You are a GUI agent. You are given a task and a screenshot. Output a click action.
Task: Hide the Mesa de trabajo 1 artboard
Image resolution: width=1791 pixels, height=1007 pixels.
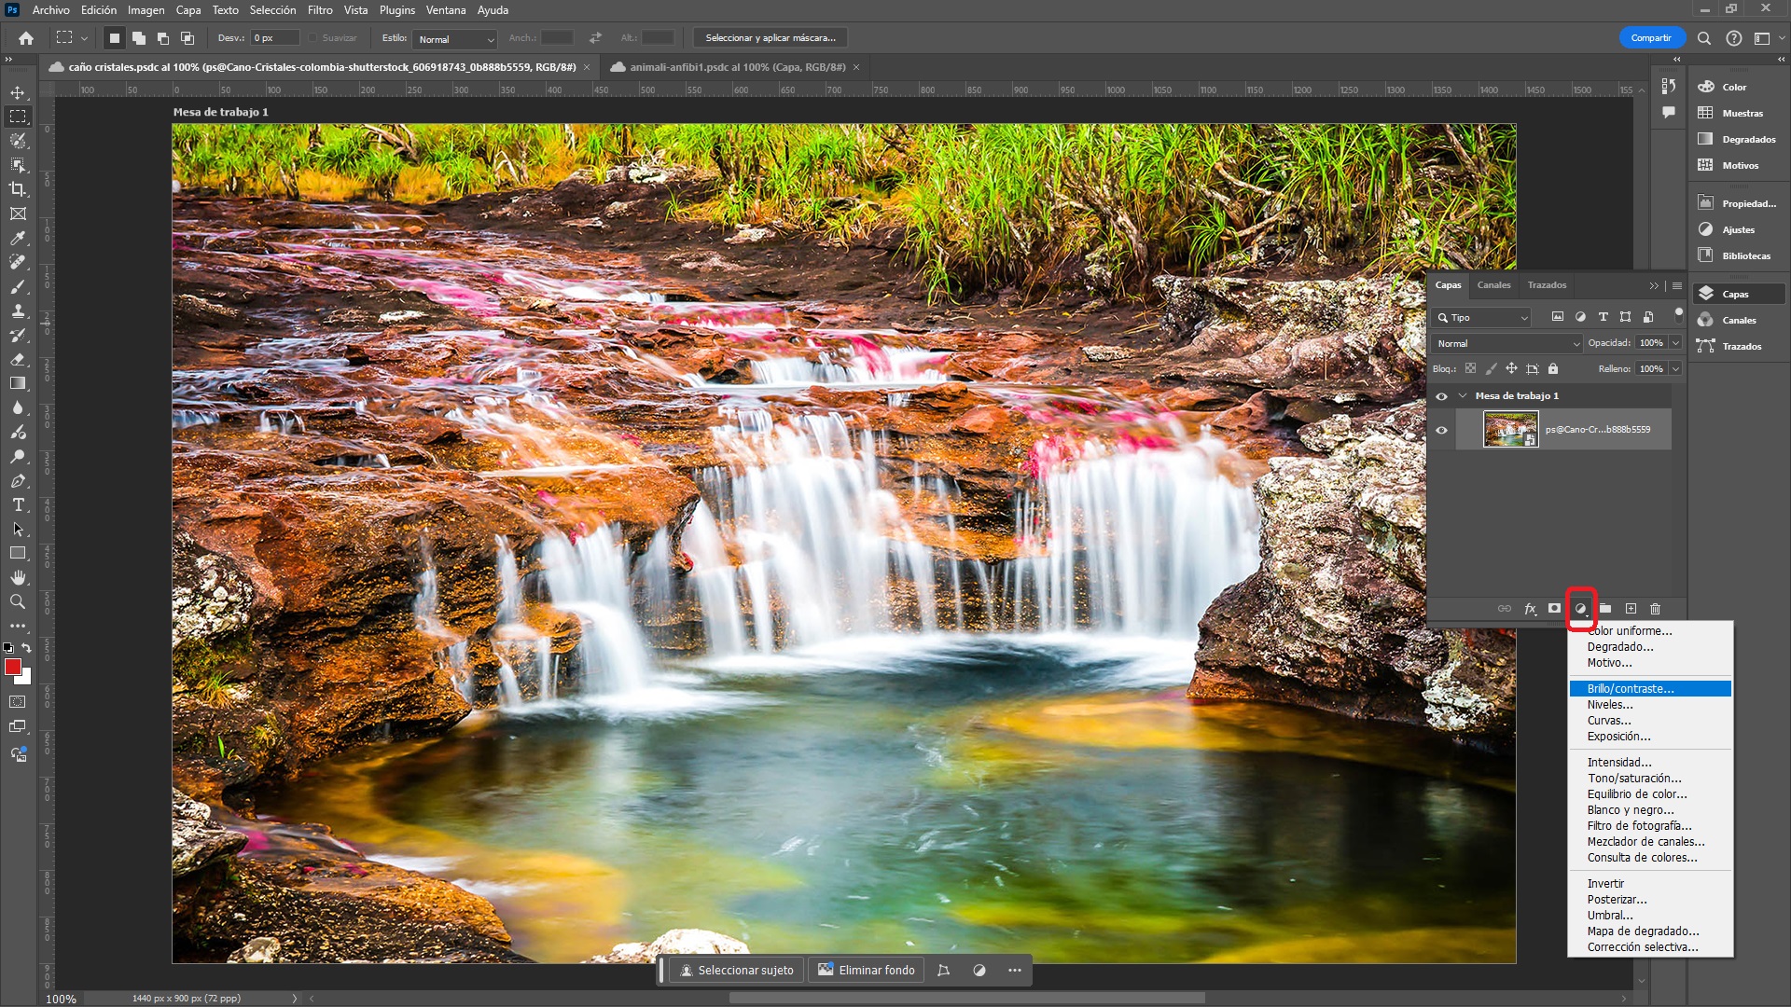[x=1441, y=396]
